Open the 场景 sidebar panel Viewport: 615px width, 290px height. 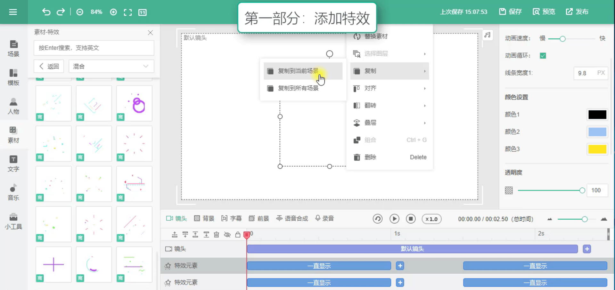point(13,49)
